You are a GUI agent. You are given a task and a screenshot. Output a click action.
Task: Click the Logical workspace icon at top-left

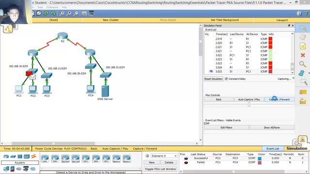[x=8, y=29]
